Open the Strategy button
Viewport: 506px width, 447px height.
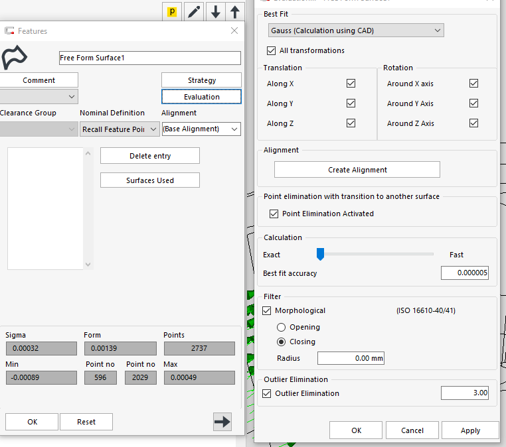click(201, 80)
